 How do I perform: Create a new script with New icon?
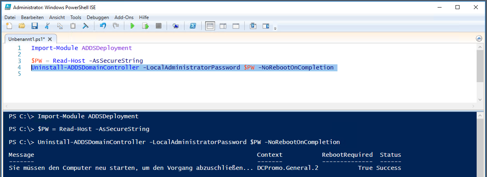[x=9, y=26]
